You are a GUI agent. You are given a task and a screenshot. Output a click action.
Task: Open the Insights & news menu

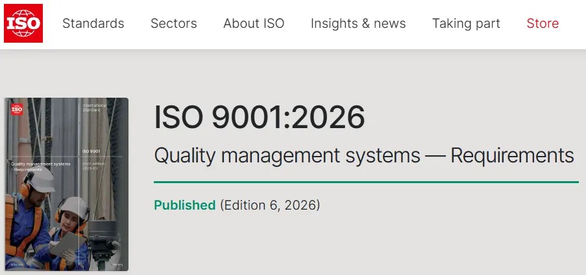(358, 23)
